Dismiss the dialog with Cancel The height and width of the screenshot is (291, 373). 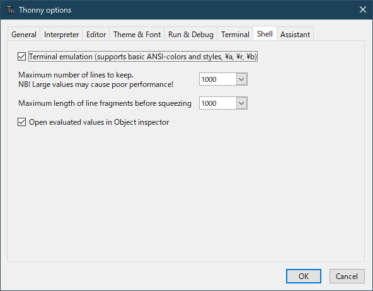tap(347, 277)
